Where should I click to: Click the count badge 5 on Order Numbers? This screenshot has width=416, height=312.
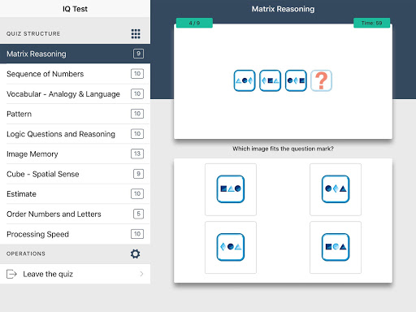click(138, 214)
